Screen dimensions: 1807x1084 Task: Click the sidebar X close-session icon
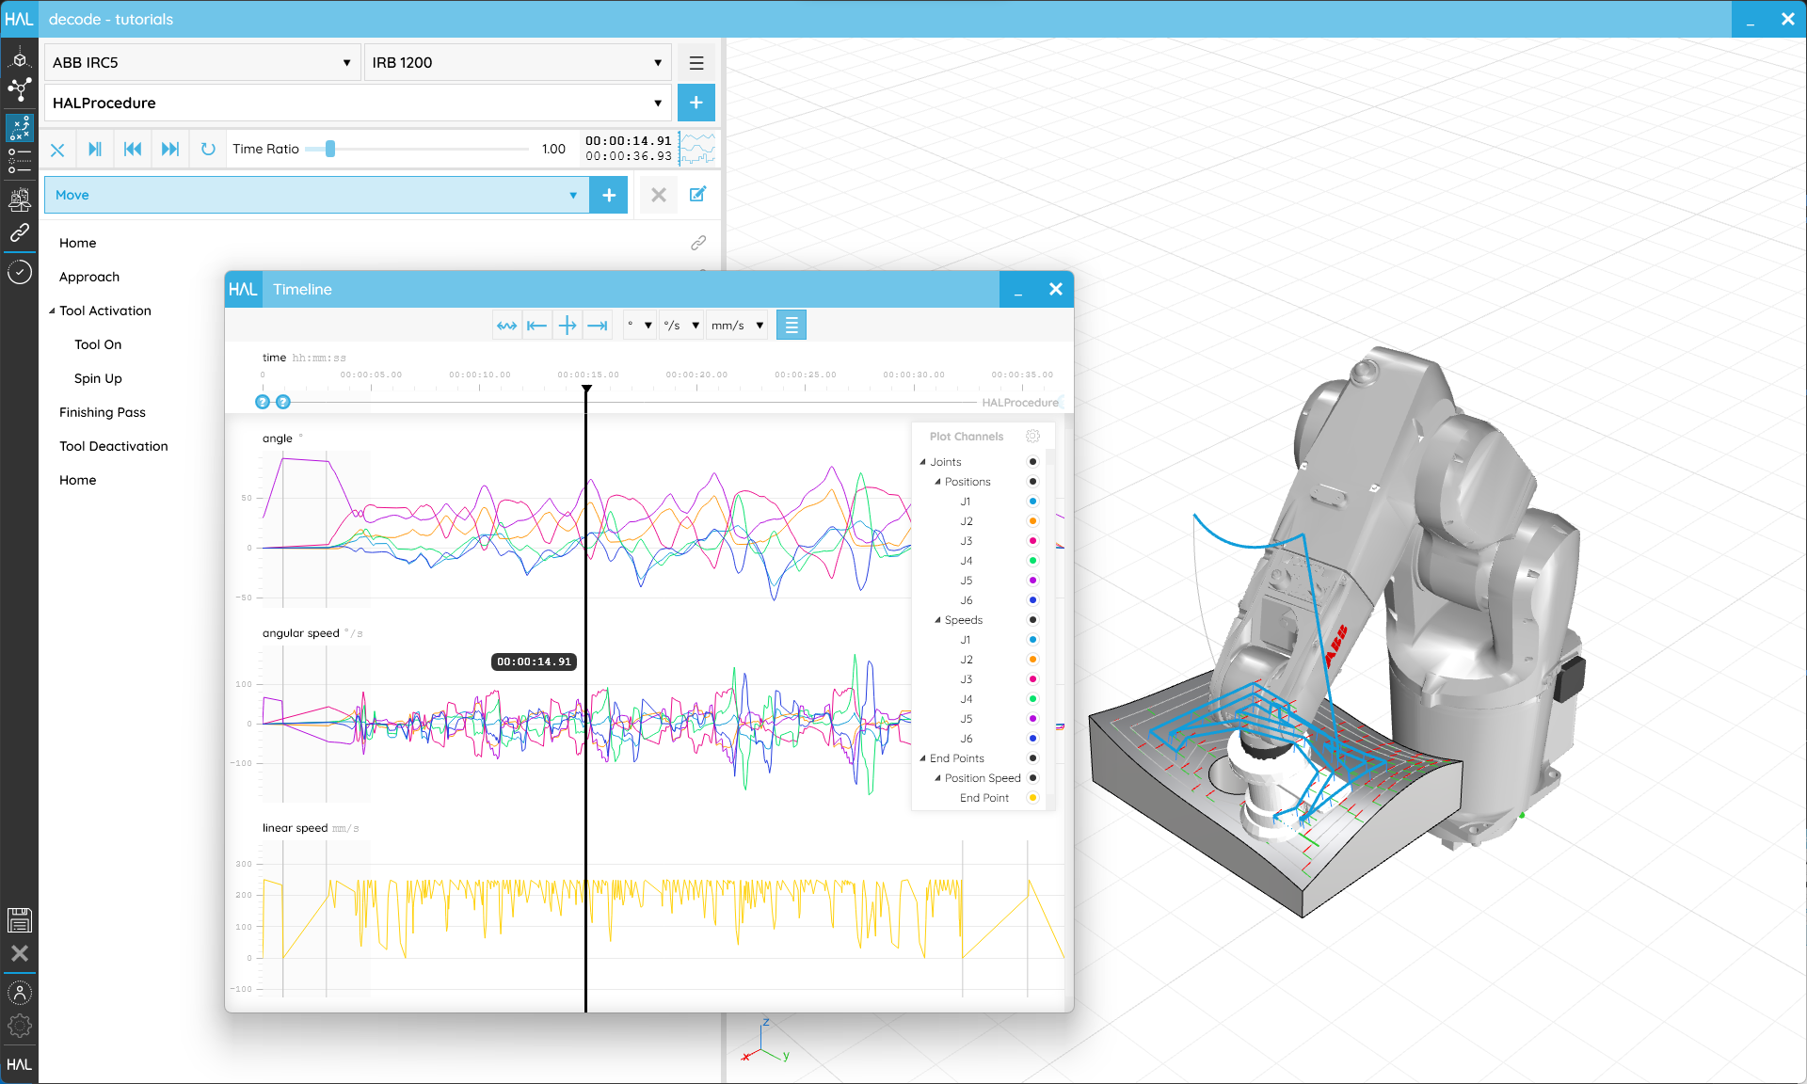click(x=19, y=953)
